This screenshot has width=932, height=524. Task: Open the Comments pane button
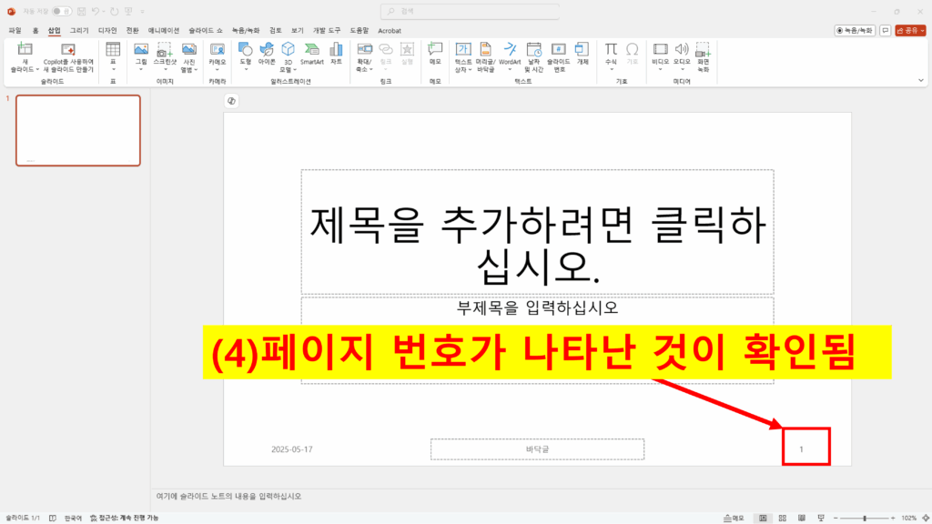885,30
